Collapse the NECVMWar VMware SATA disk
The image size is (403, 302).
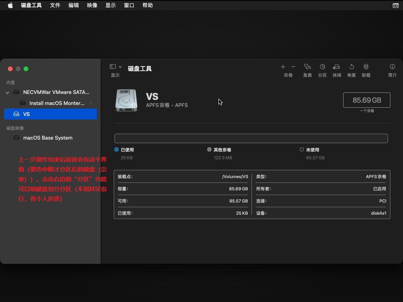[x=7, y=92]
